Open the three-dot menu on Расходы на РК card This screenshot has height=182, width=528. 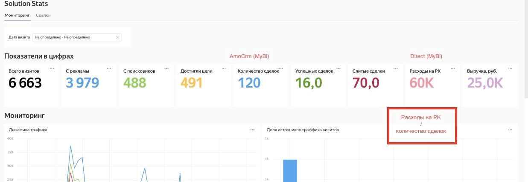[x=453, y=68]
